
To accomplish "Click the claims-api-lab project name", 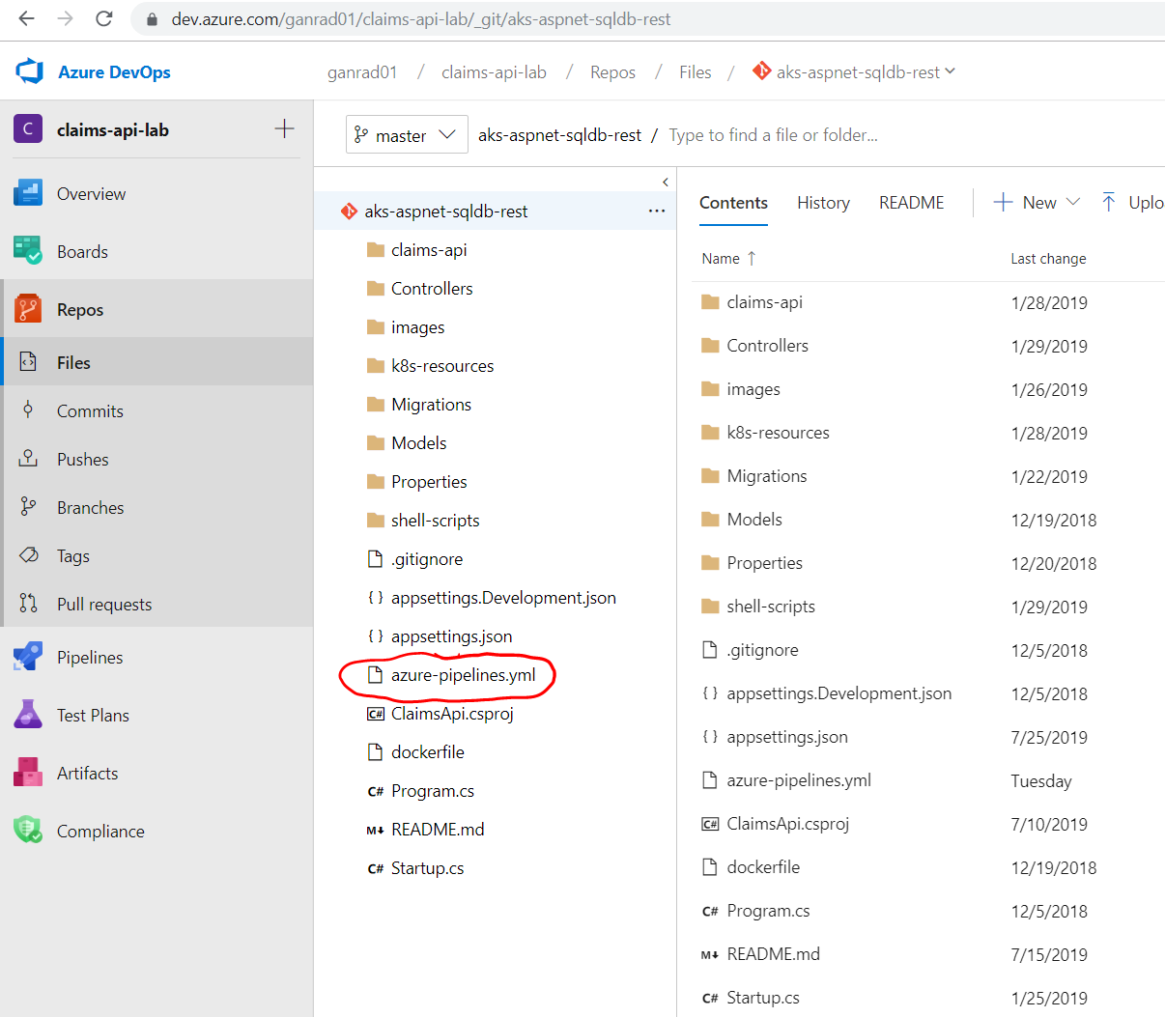I will (113, 129).
